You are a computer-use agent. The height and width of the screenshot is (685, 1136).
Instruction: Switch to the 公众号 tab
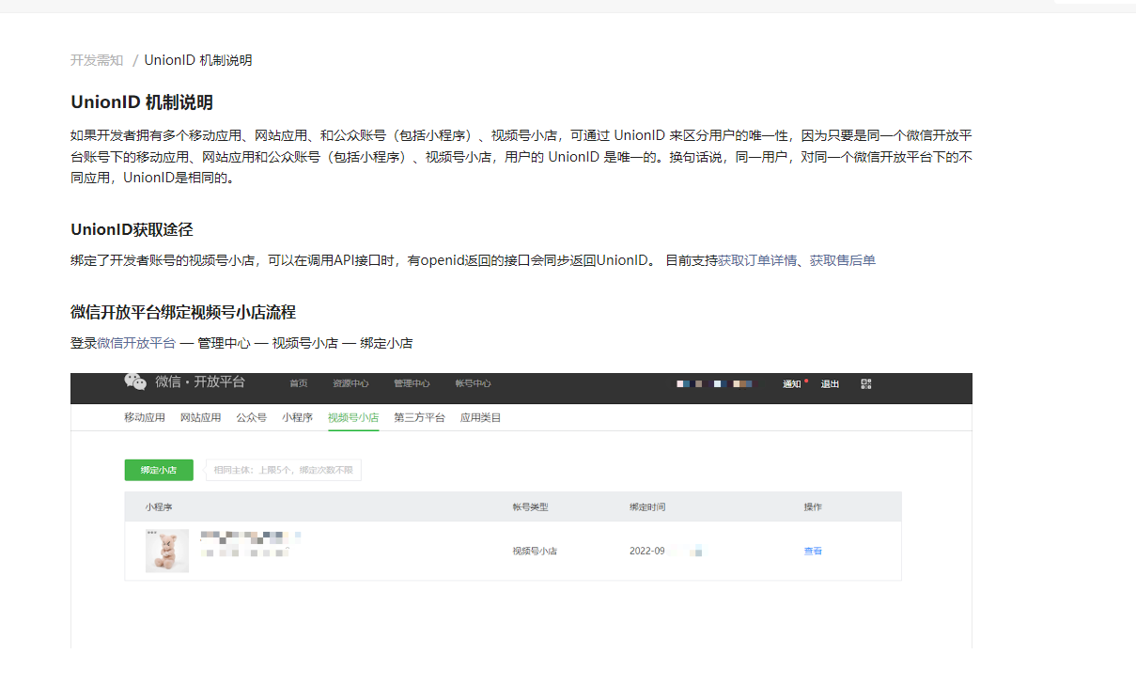pos(252,417)
